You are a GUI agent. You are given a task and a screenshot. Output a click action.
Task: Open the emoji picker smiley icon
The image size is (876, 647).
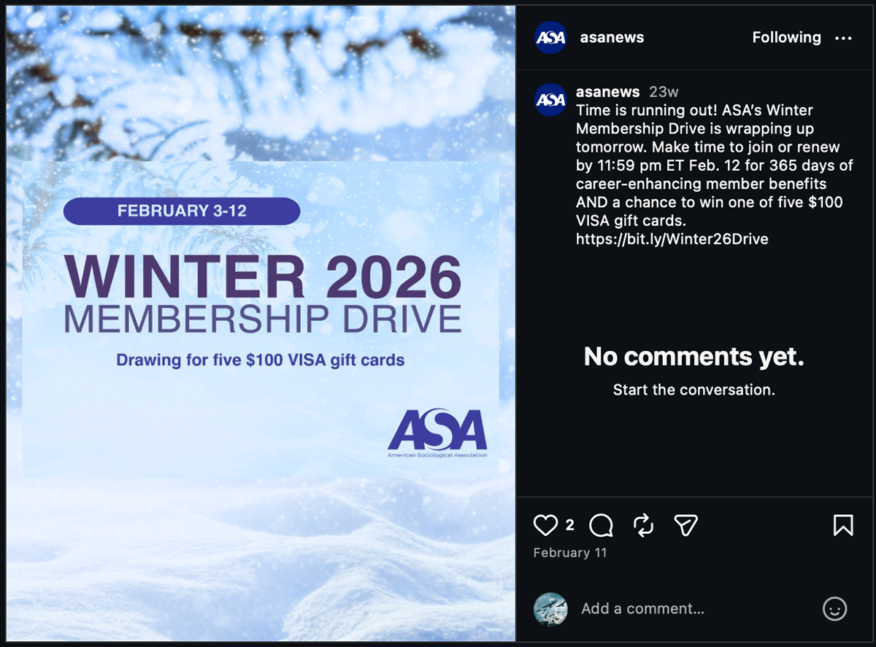[835, 608]
